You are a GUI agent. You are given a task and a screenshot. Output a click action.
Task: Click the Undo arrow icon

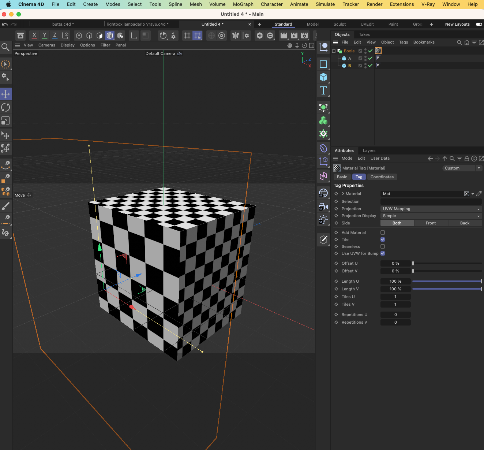tap(5, 24)
